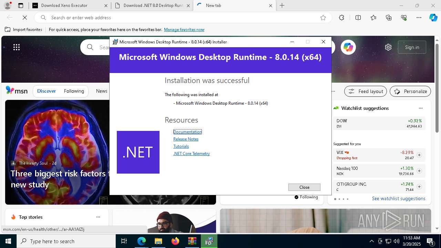Open the tab actions menu icon

pos(21,6)
